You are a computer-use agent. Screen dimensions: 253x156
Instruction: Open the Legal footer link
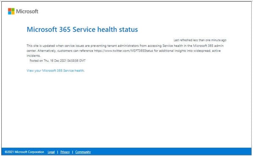(x=51, y=152)
